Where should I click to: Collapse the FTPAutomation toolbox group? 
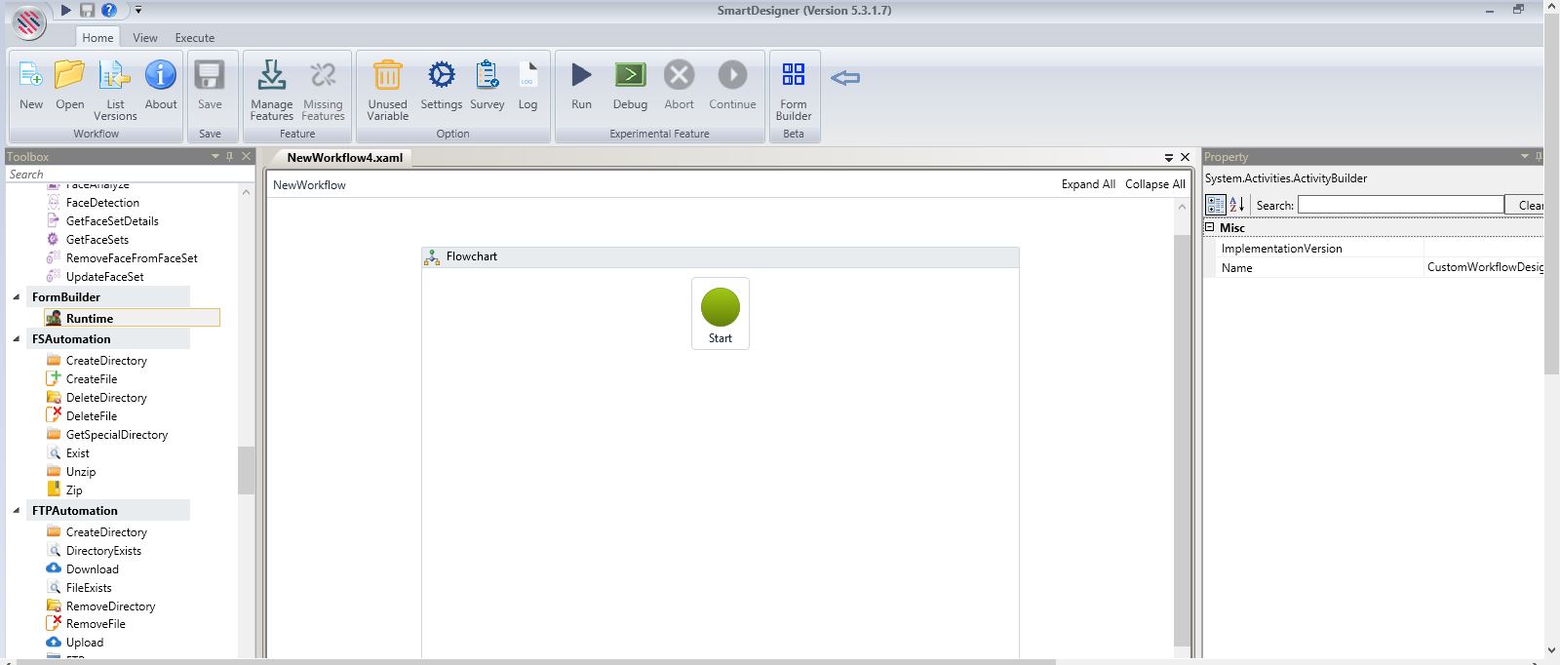coord(17,511)
